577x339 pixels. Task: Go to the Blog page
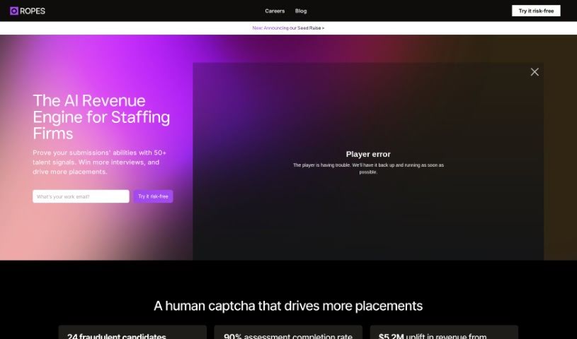pyautogui.click(x=301, y=11)
